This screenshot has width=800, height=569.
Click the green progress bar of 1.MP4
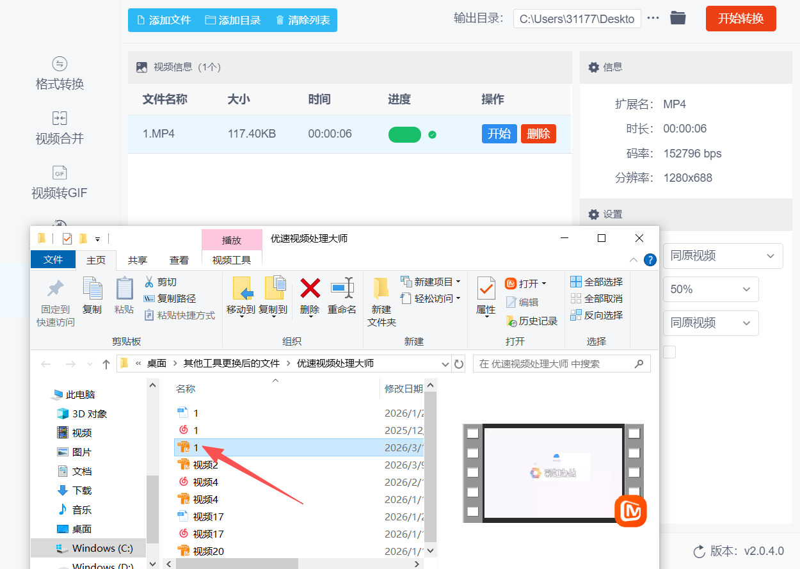tap(404, 134)
